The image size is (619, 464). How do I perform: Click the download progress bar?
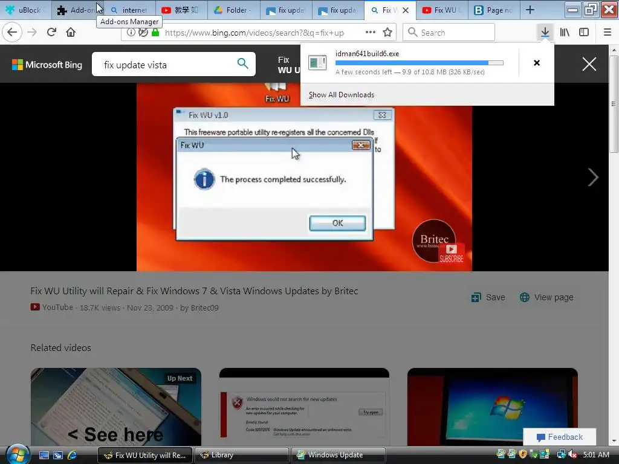click(x=420, y=63)
